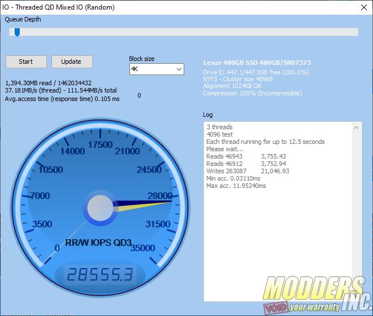Click the 24500 gauge marking
This screenshot has width=373, height=316.
149,170
